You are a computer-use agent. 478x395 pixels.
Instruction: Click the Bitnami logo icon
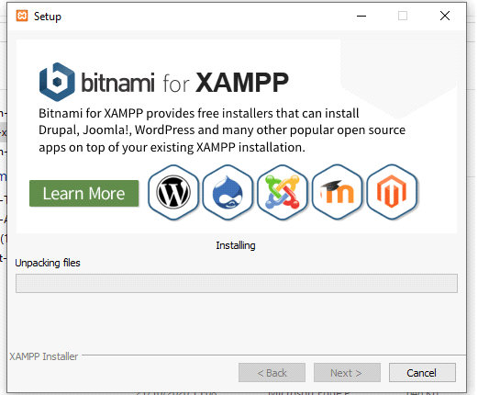point(57,82)
